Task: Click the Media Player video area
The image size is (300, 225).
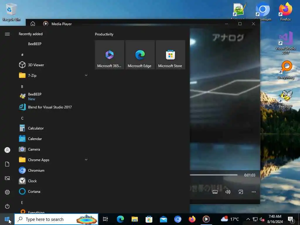Action: coord(225,100)
